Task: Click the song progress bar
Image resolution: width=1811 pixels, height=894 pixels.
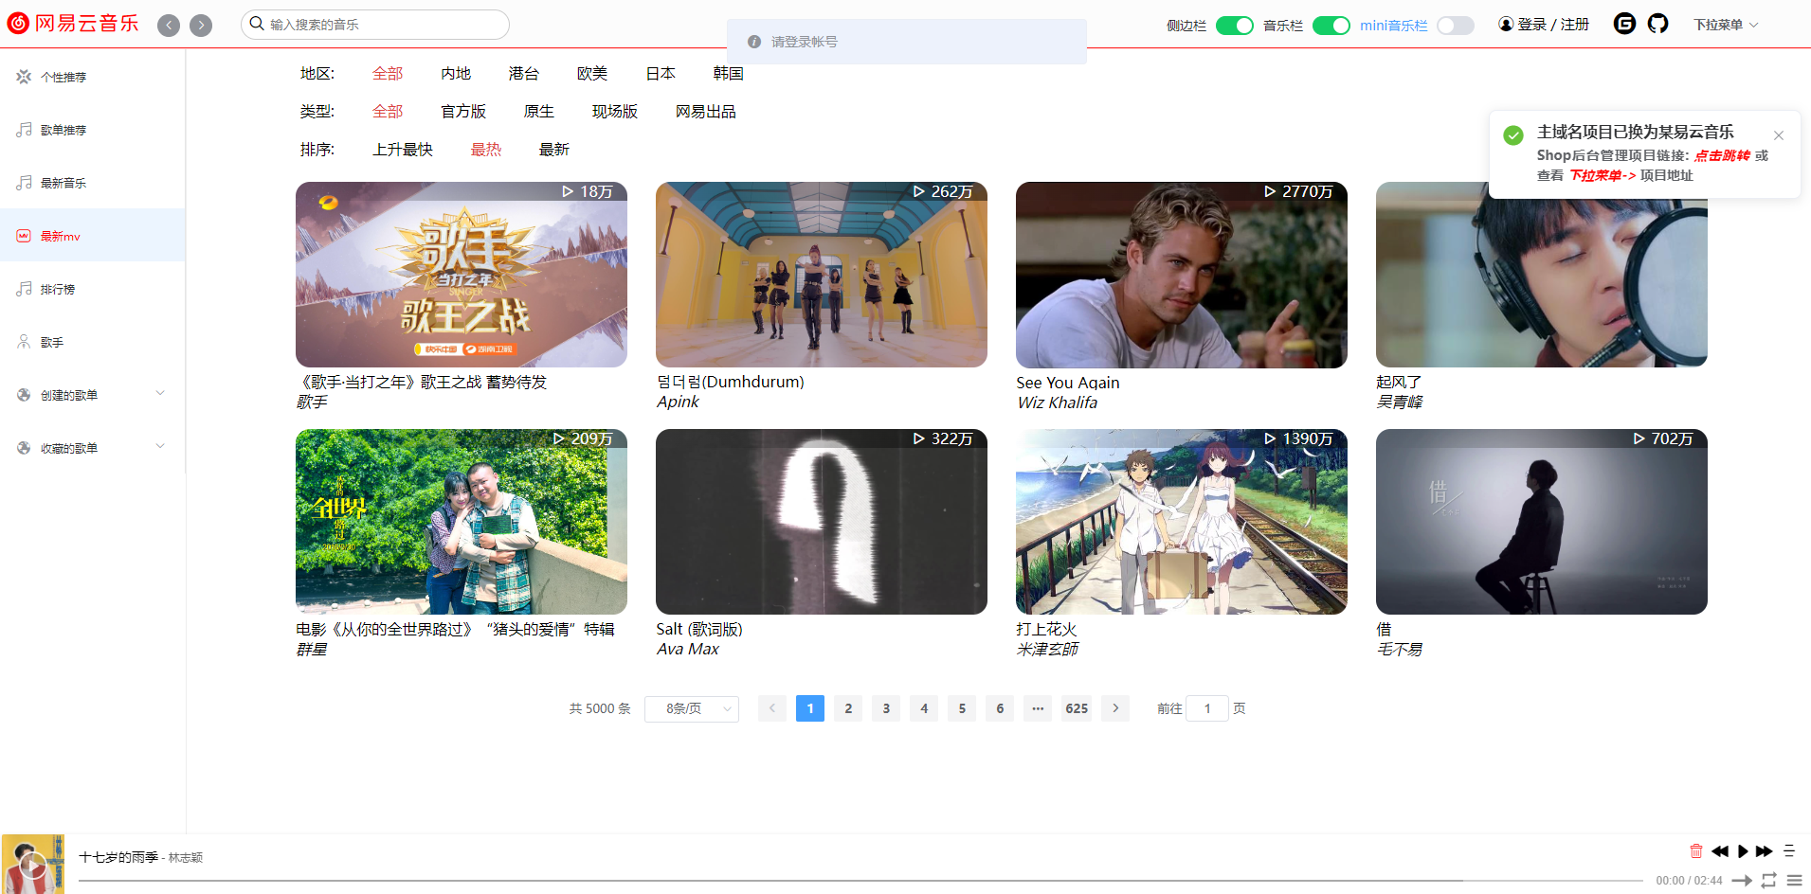Action: pyautogui.click(x=860, y=881)
